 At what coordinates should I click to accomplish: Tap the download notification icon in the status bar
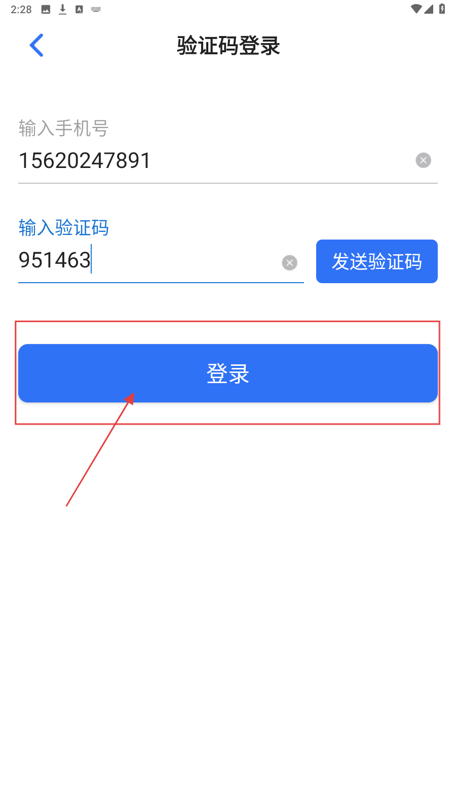(x=62, y=9)
